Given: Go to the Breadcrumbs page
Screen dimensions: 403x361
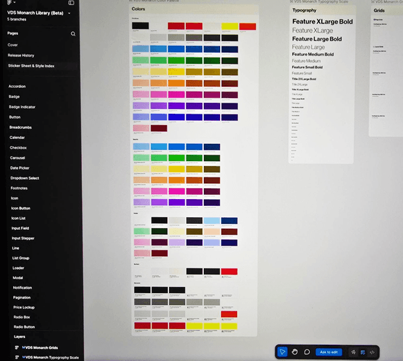Looking at the screenshot, I should (x=20, y=128).
